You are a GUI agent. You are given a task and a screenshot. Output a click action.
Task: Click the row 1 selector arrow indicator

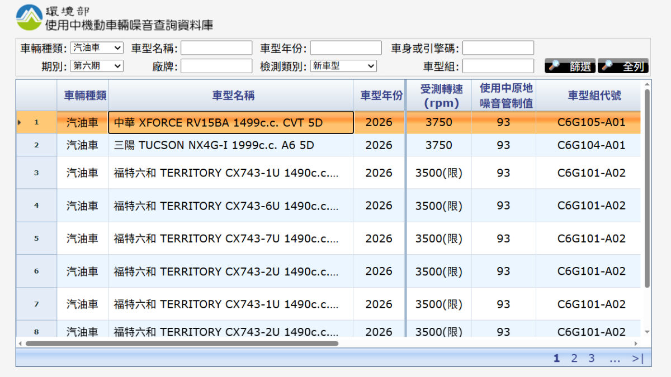click(20, 122)
